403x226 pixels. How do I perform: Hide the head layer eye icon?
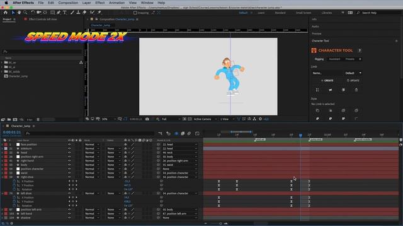[x=69, y=153]
